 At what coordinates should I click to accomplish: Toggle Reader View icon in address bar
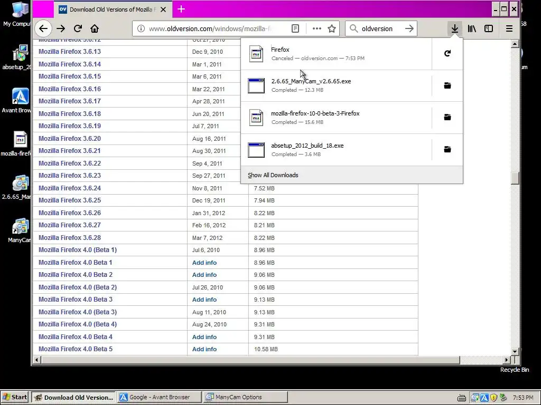(295, 28)
